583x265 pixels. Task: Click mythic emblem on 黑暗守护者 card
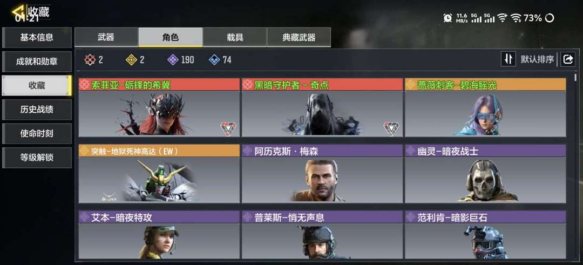pyautogui.click(x=391, y=128)
